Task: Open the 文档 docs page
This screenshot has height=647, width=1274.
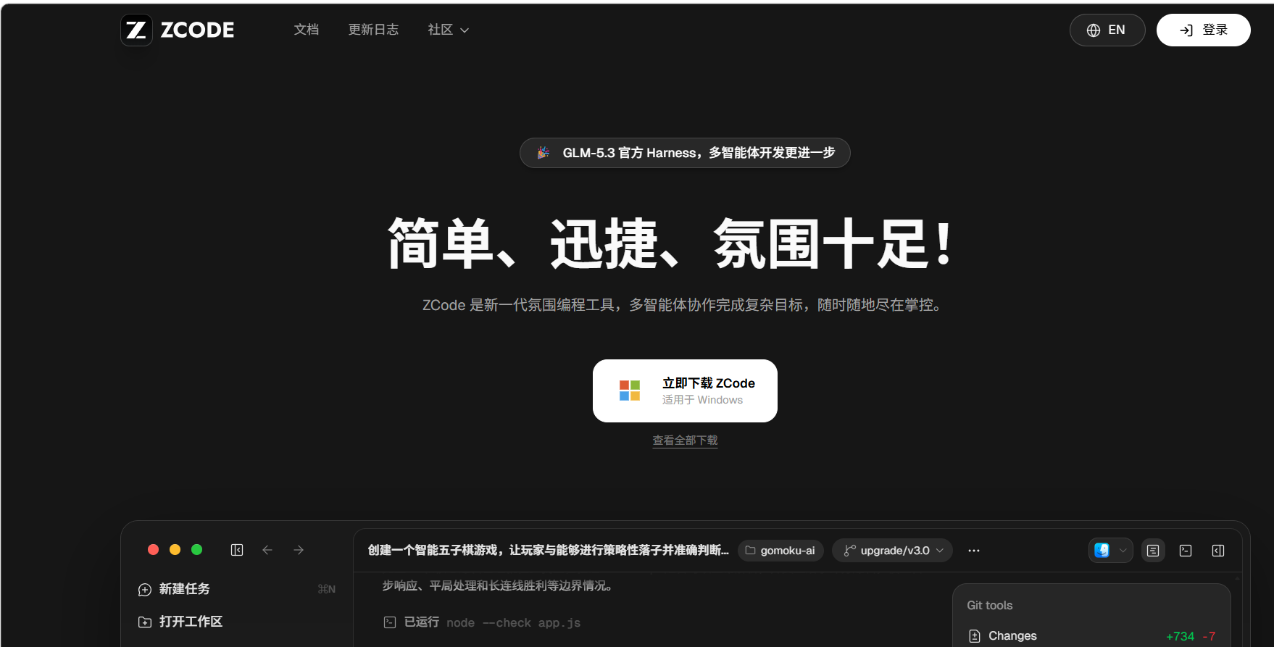Action: [x=307, y=30]
